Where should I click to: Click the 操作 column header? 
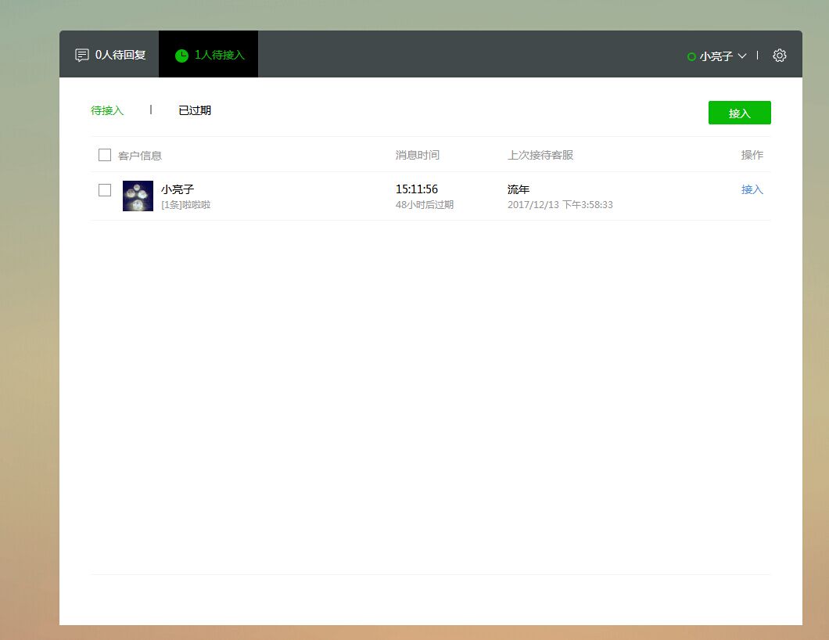click(x=752, y=155)
